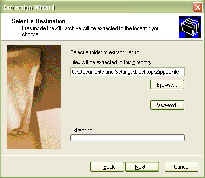
Task: Close the Extraction Wizard window
Action: coord(198,7)
